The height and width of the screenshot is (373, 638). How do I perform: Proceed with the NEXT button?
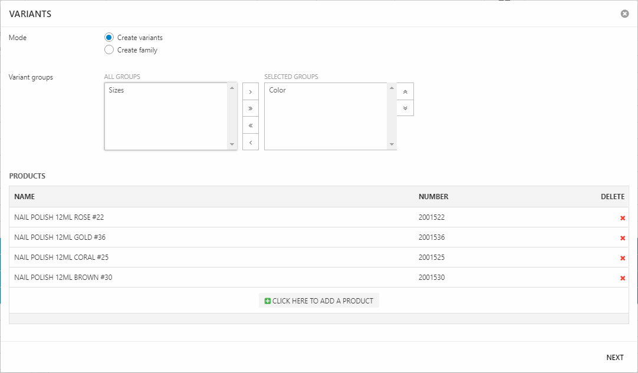[x=614, y=358]
